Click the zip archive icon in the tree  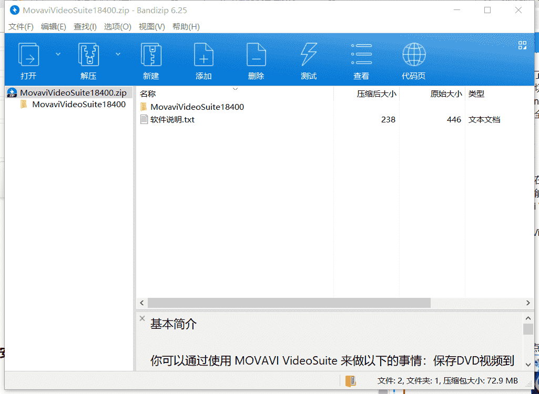point(12,93)
